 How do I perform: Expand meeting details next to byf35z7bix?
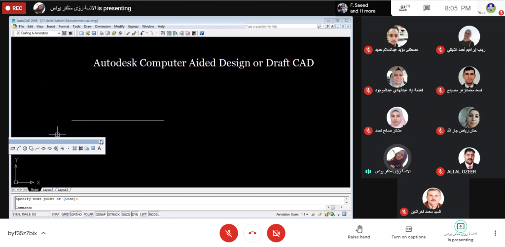tap(43, 233)
